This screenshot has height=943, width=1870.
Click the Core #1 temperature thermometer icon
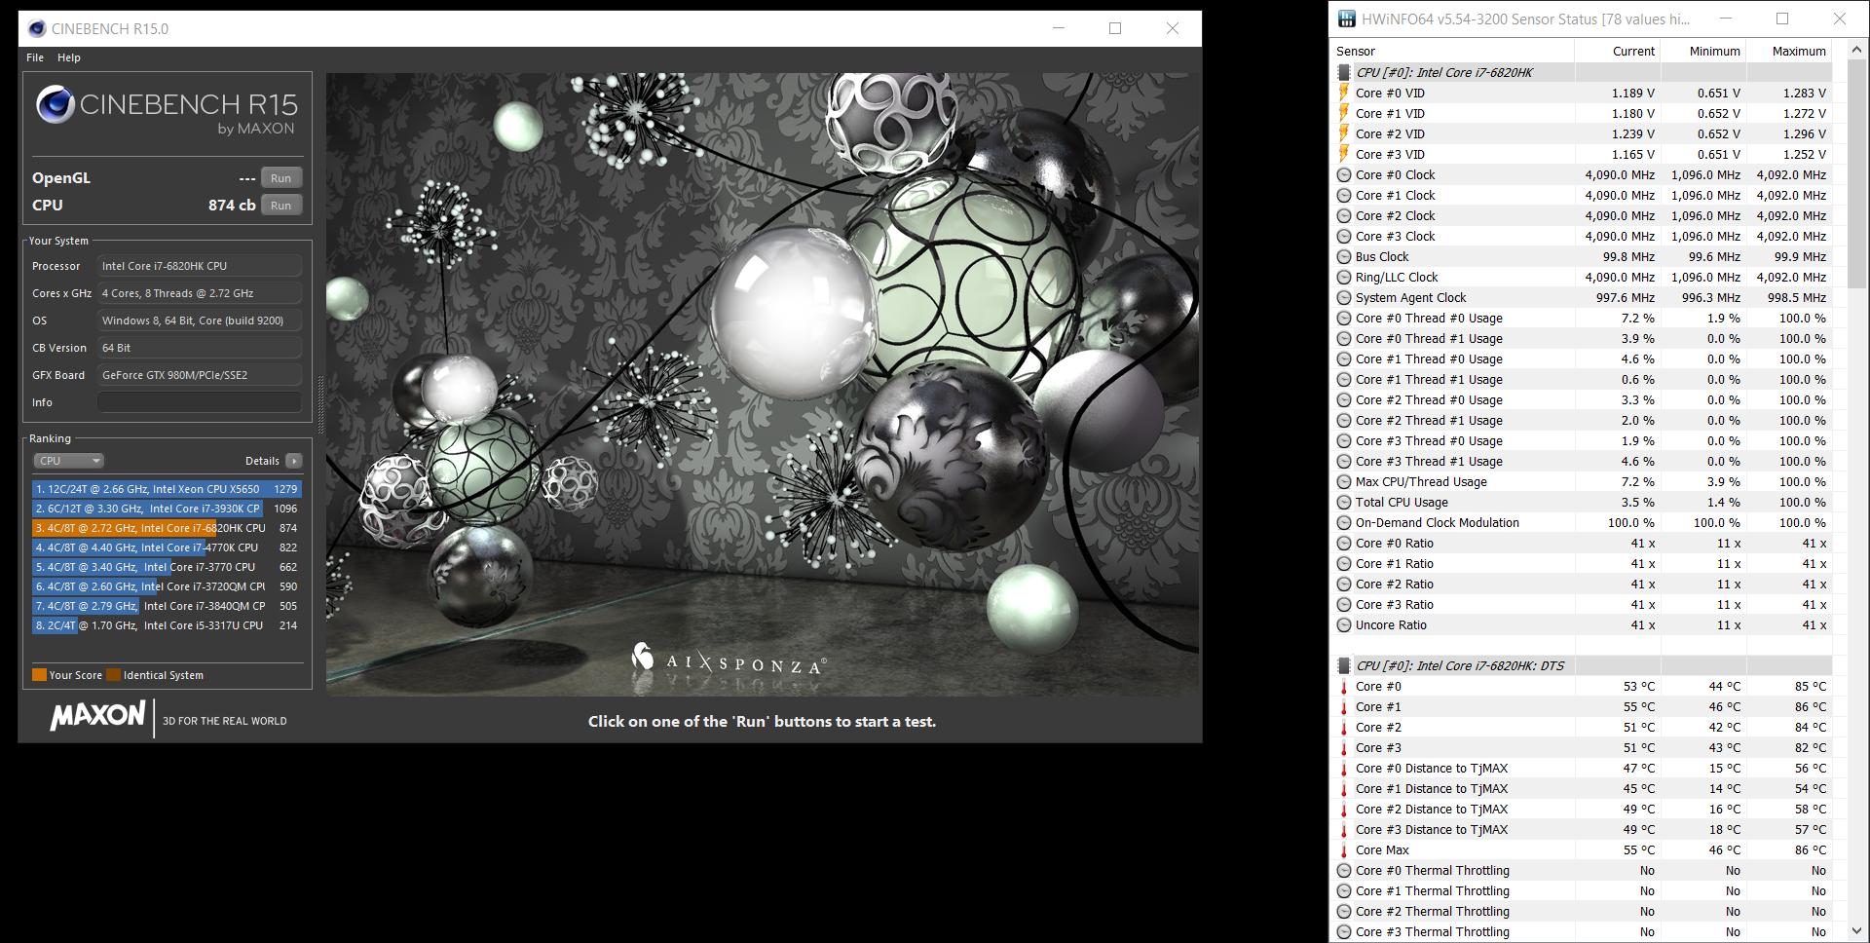(x=1344, y=706)
